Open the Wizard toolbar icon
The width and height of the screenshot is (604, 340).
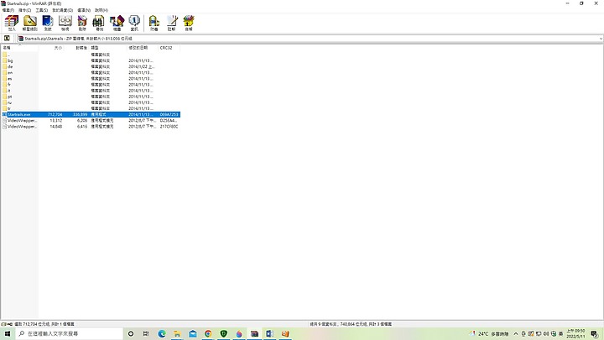click(117, 24)
